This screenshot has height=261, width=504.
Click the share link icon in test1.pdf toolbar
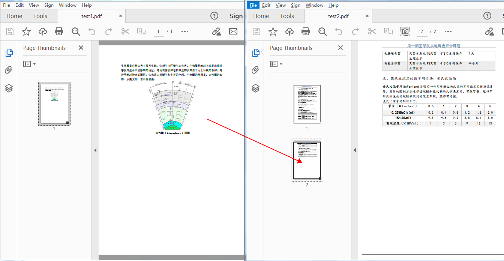(x=217, y=31)
